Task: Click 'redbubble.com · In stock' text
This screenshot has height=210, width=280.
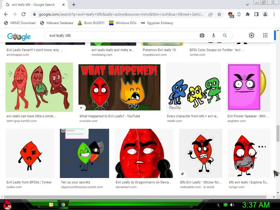Action: point(197,187)
